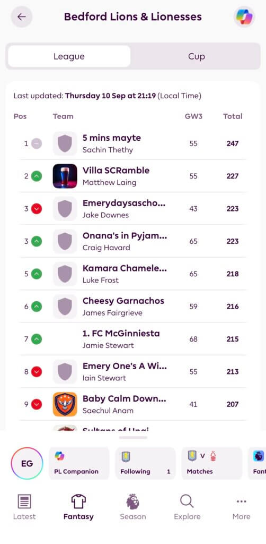The image size is (266, 544).
Task: Open the Season lion icon
Action: 133,501
